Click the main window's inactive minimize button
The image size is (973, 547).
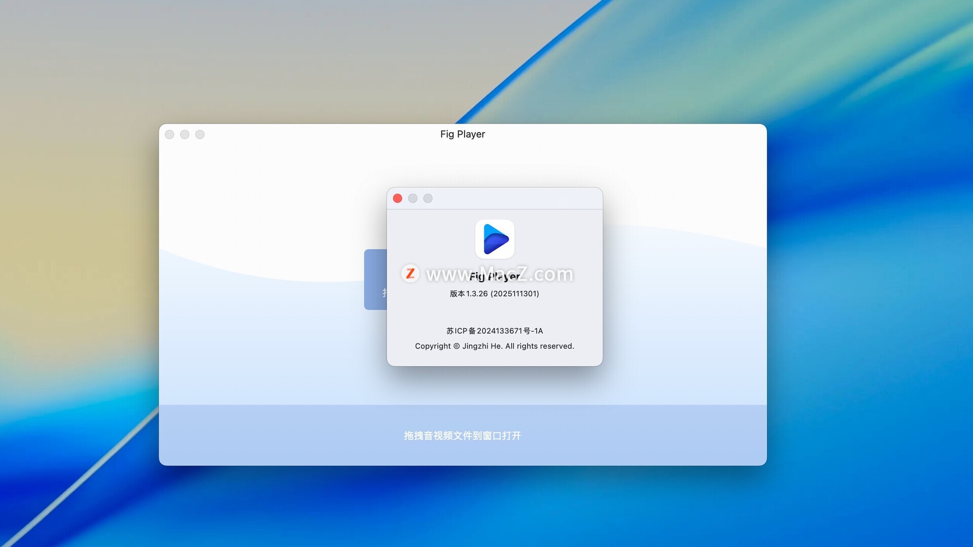coord(185,134)
